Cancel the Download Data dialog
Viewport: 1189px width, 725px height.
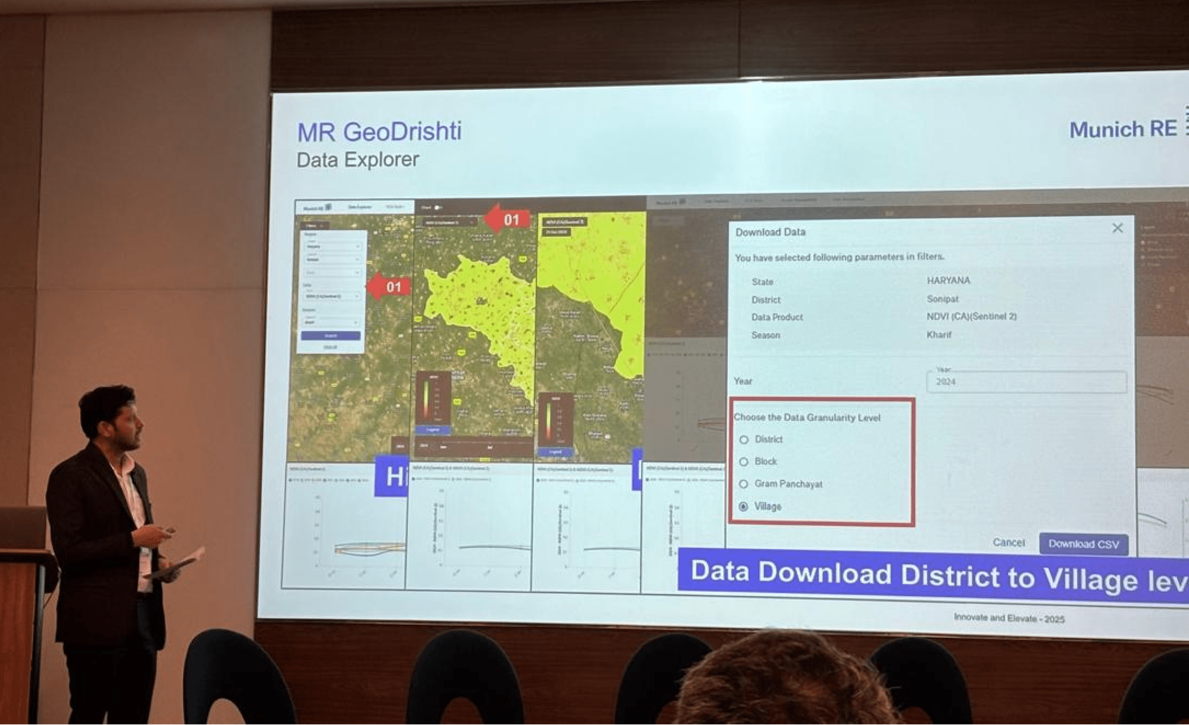coord(1009,543)
